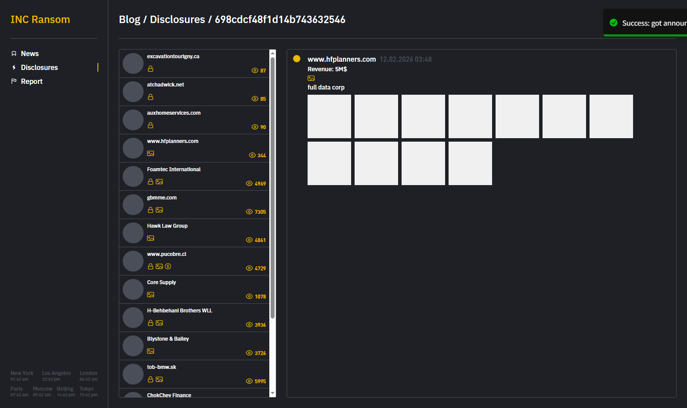Image resolution: width=687 pixels, height=408 pixels.
Task: Click the eye views icon on Core Supply
Action: (x=249, y=296)
